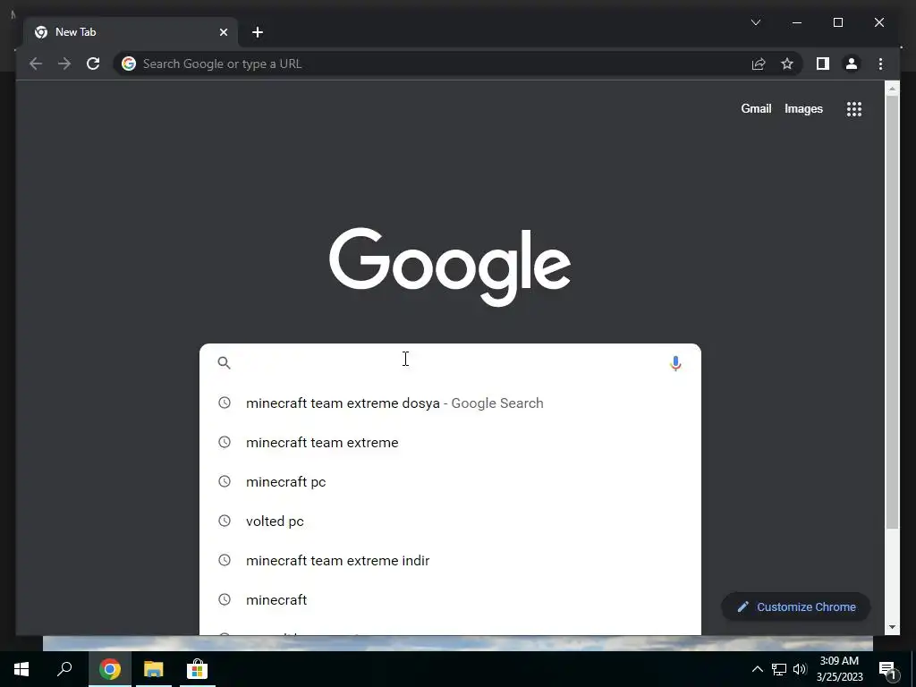Click the Google icon in the address bar

tap(129, 64)
